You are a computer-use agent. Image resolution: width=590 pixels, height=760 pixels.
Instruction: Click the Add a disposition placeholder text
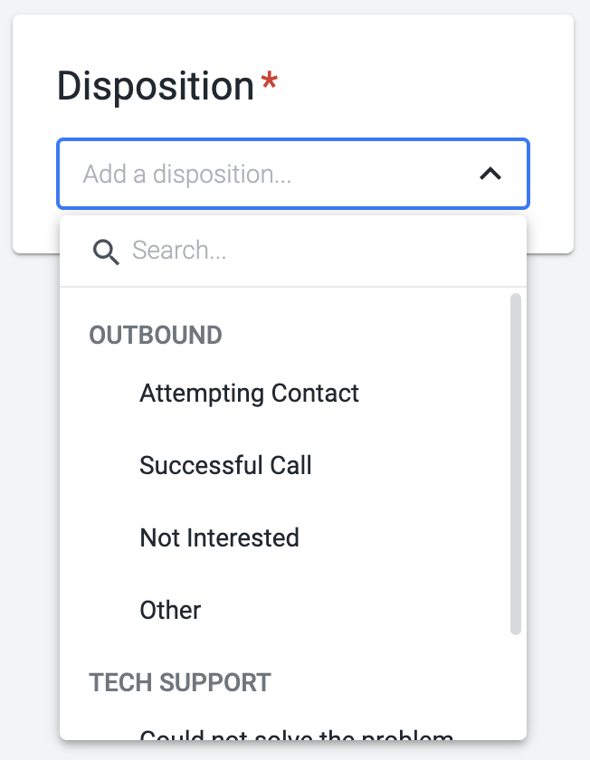[186, 174]
